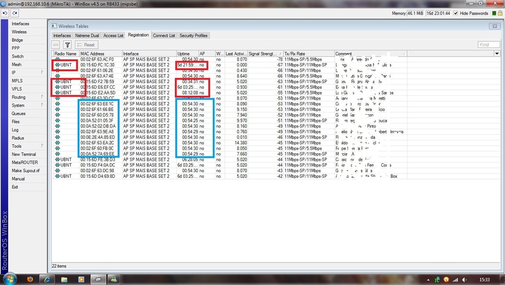Open the Interfaces menu in sidebar
Viewport: 505px width, 285px height.
(x=21, y=24)
